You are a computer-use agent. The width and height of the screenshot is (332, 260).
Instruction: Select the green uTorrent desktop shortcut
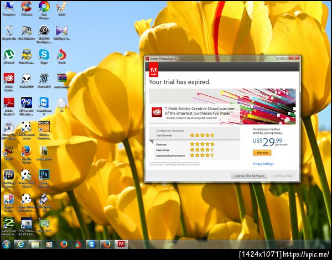tap(9, 57)
